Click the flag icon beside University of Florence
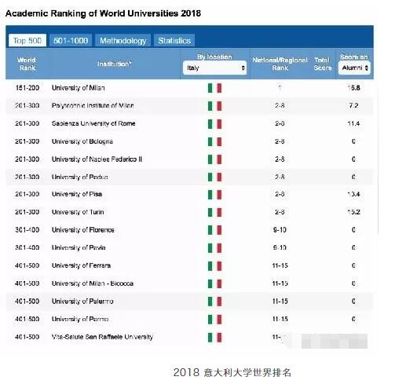Image resolution: width=406 pixels, height=384 pixels. (x=214, y=230)
